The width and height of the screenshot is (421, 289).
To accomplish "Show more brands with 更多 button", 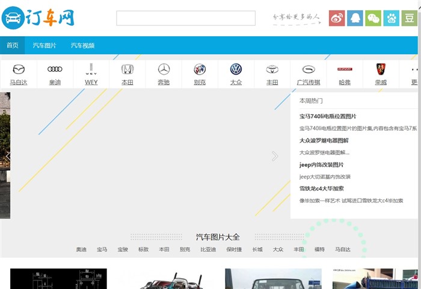I will pos(414,74).
